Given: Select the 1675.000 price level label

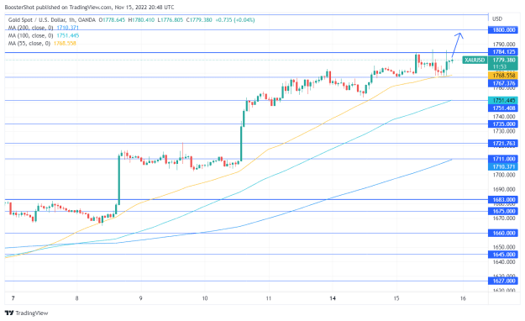Looking at the screenshot, I should point(503,212).
